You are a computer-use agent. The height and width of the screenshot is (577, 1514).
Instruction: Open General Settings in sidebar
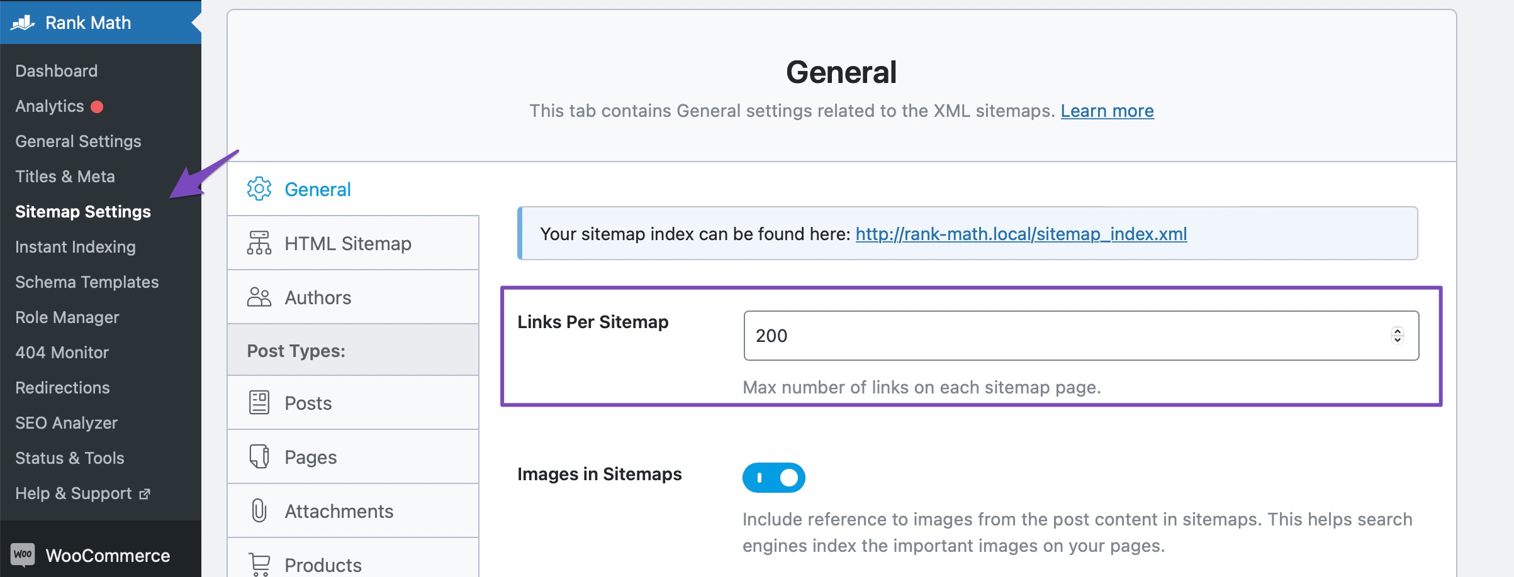point(78,141)
